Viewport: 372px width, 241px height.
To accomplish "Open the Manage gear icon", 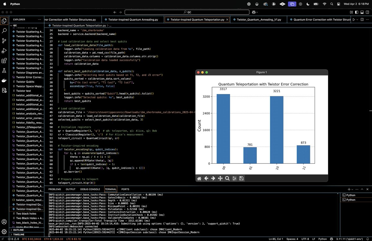I will [4, 232].
